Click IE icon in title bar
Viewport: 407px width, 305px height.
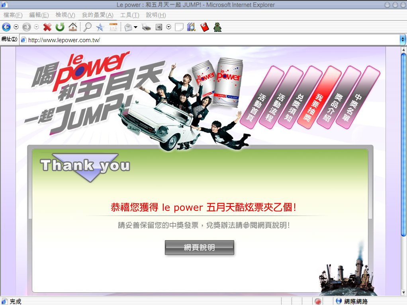(4, 4)
